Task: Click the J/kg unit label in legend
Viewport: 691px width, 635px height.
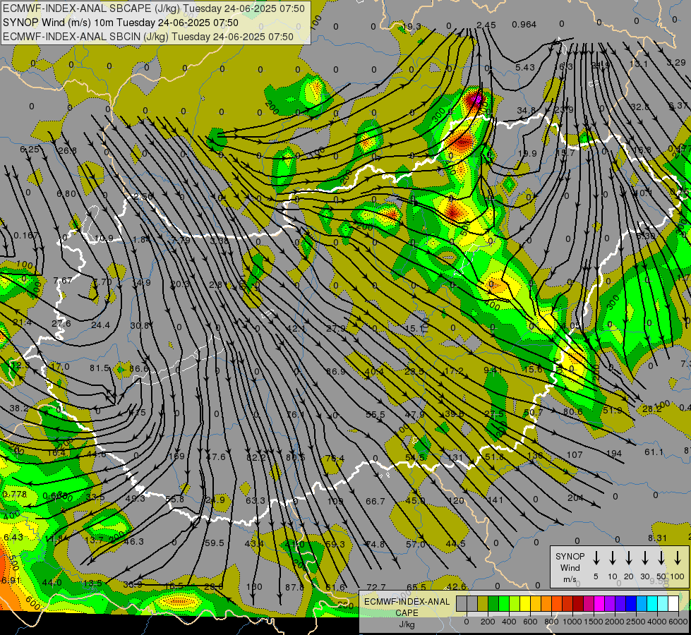Action: pyautogui.click(x=407, y=624)
